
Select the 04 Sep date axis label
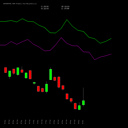pyautogui.click(x=17, y=122)
